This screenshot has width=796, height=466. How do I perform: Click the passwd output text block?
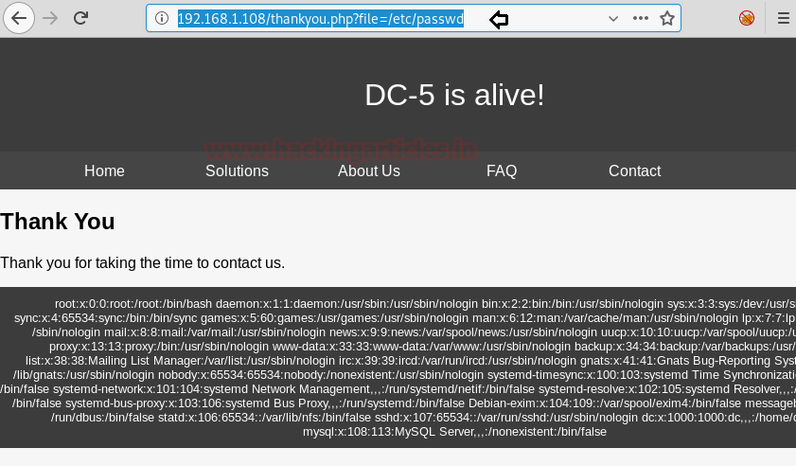click(398, 367)
